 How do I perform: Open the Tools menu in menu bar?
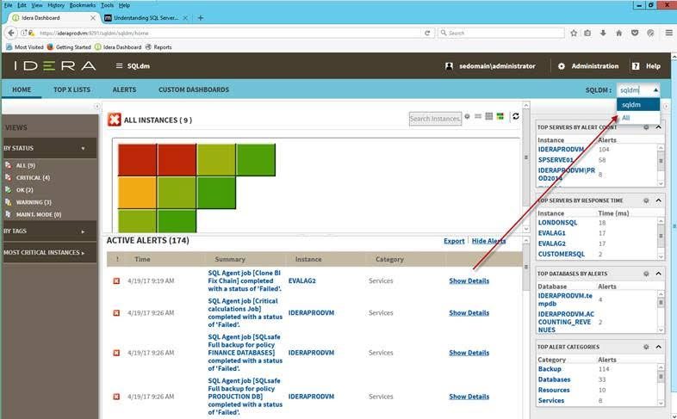coord(107,5)
